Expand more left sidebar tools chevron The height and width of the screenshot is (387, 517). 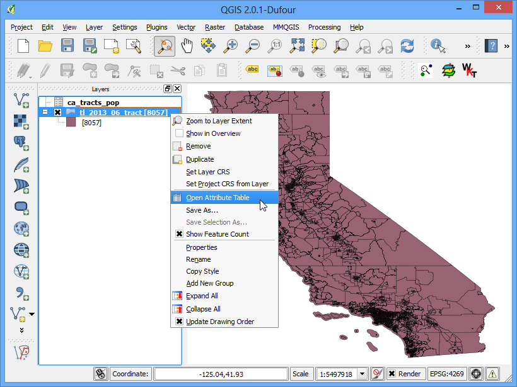pos(21,330)
